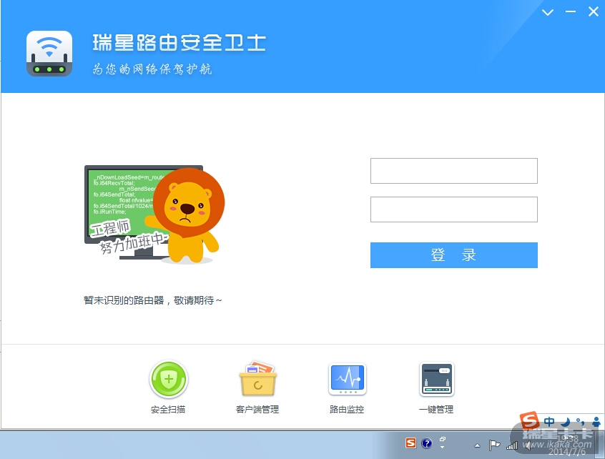
Task: Click the 路由监控 label
Action: (347, 410)
